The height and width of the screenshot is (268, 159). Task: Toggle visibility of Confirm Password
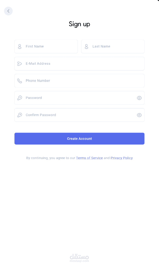139,115
